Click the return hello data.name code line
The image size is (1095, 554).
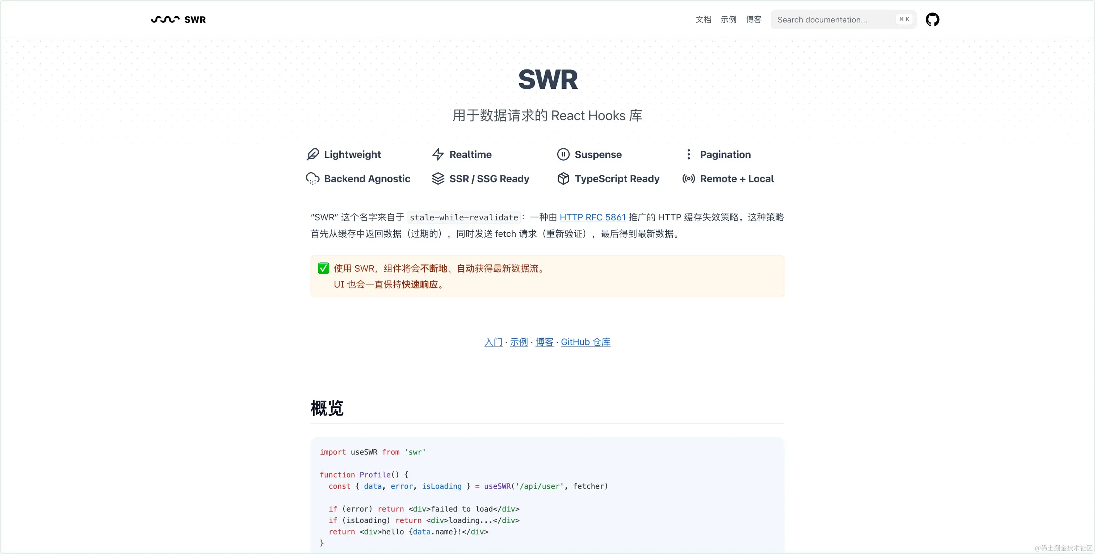[408, 532]
